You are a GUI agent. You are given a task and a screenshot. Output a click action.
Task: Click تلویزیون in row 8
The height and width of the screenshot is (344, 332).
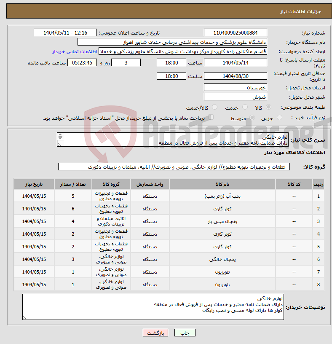tap(222, 285)
